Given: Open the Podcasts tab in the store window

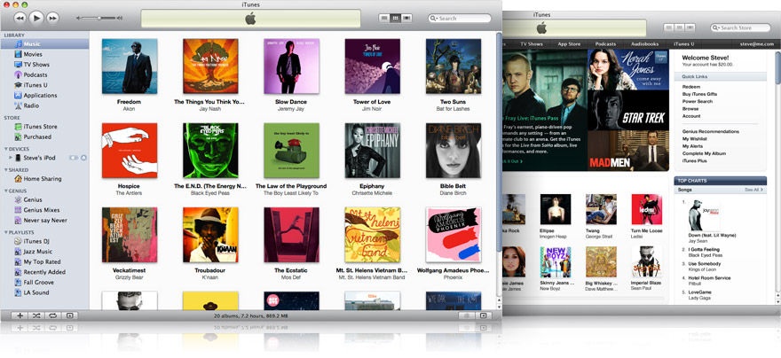Looking at the screenshot, I should point(605,44).
